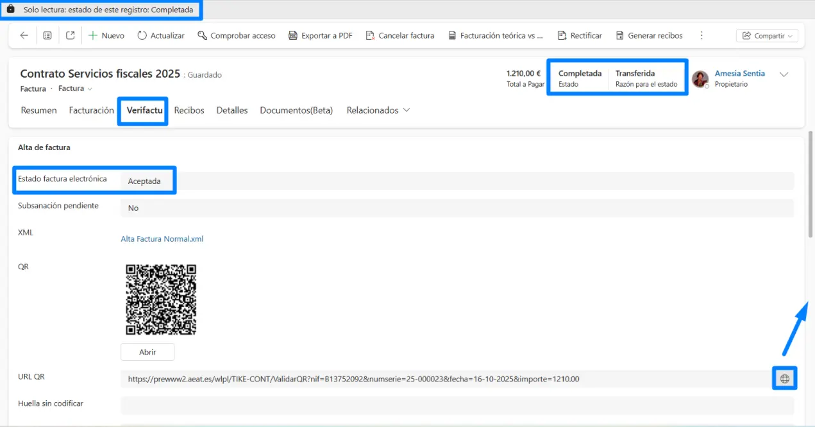The height and width of the screenshot is (427, 815).
Task: Click Rectificar in the command bar
Action: pos(580,36)
